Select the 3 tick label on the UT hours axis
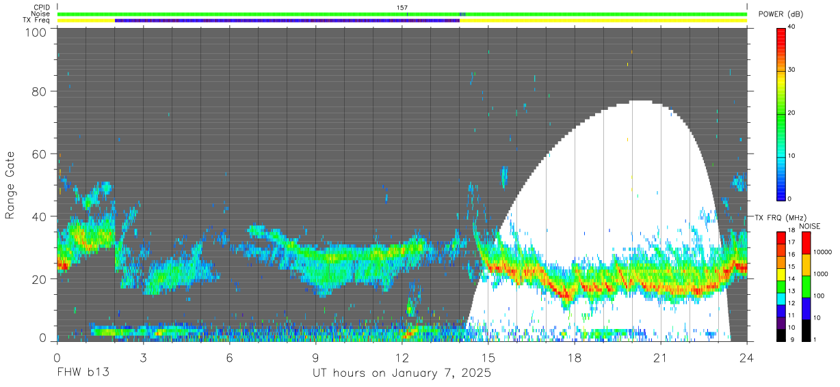 pyautogui.click(x=144, y=357)
